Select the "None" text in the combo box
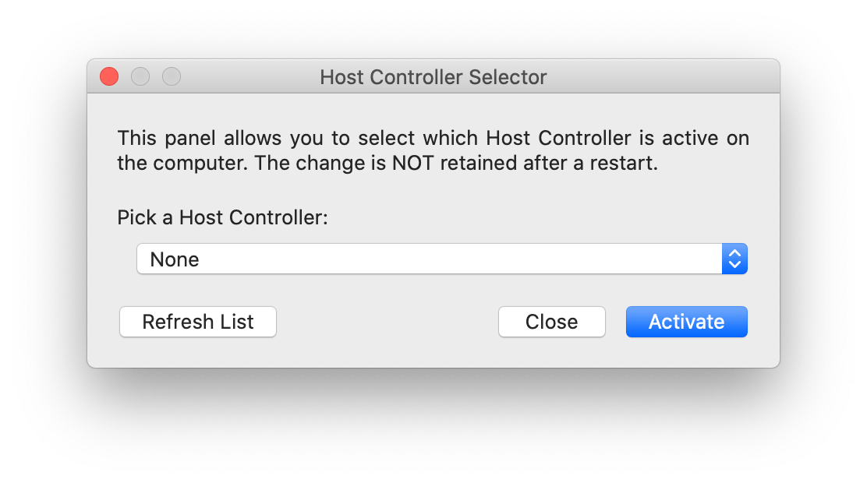The image size is (867, 483). [175, 259]
